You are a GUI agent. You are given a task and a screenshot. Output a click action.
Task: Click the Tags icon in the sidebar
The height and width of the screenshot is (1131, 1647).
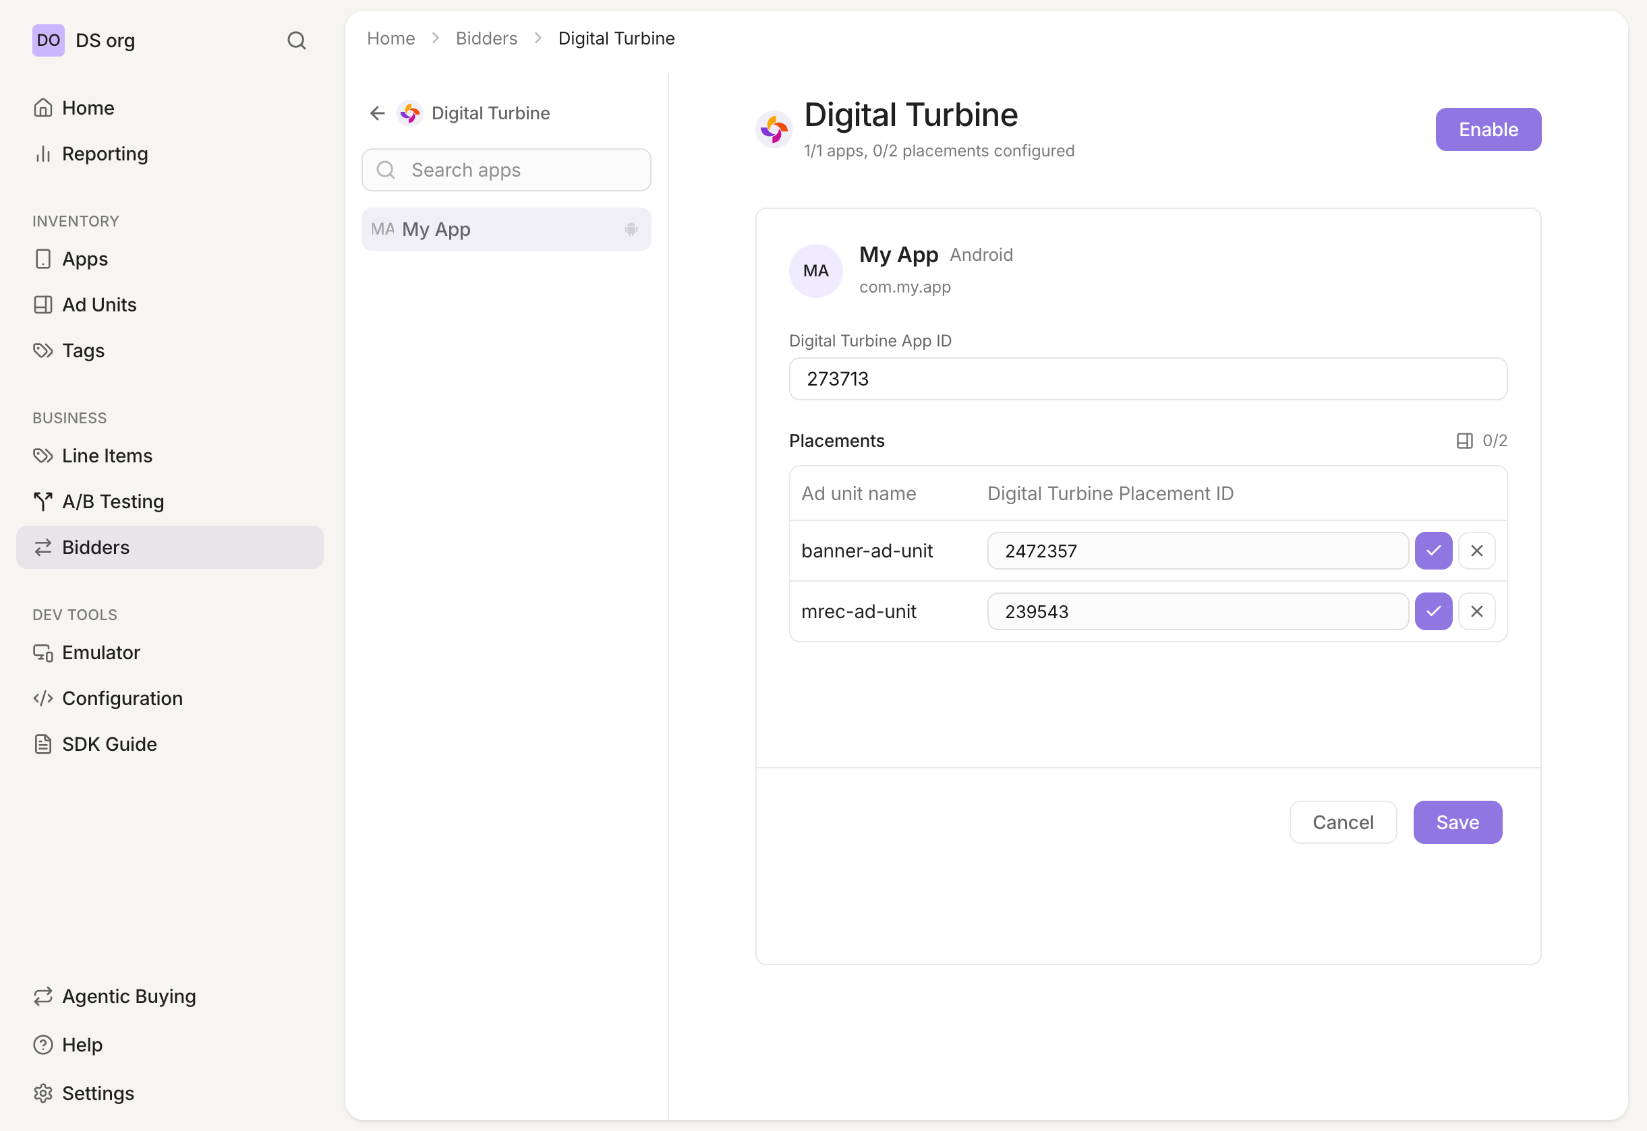click(43, 350)
